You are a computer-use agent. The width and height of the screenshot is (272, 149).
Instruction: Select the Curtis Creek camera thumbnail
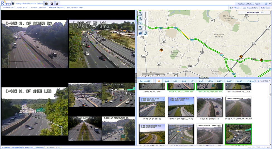(x=210, y=134)
